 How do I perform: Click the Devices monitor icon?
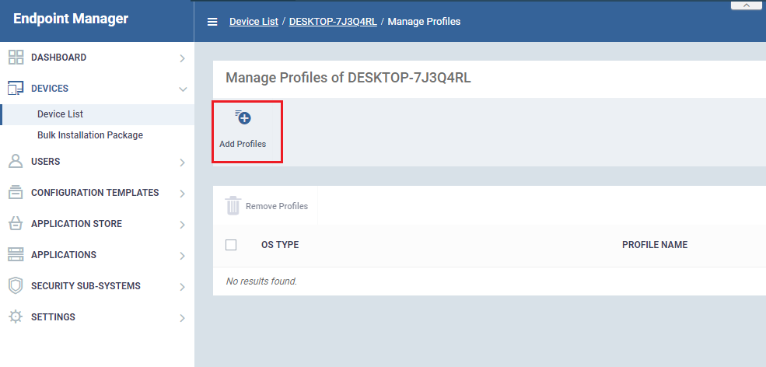[16, 89]
